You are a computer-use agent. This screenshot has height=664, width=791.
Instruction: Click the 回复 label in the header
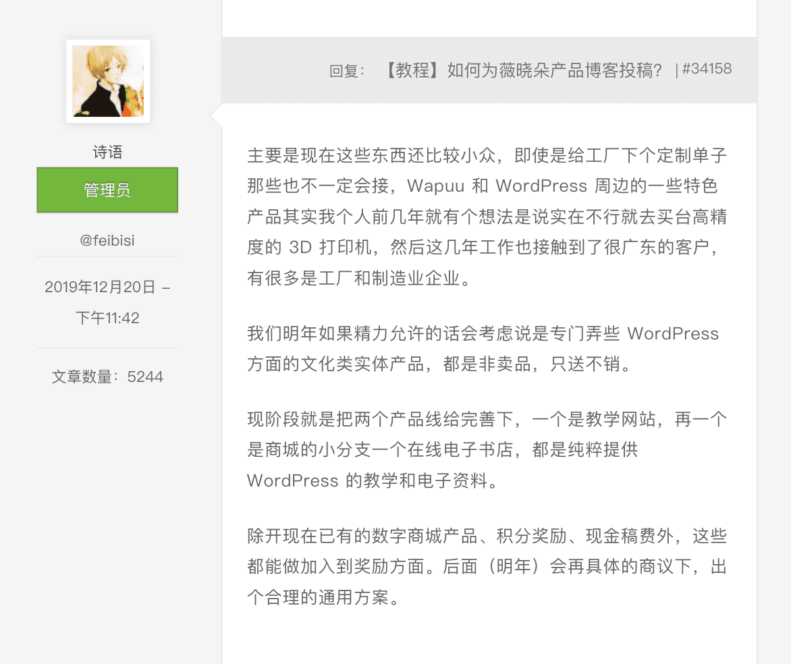(346, 71)
